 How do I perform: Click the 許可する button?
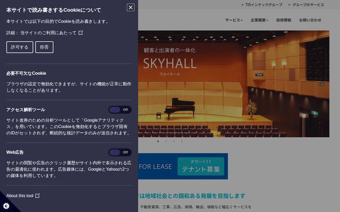coord(20,47)
